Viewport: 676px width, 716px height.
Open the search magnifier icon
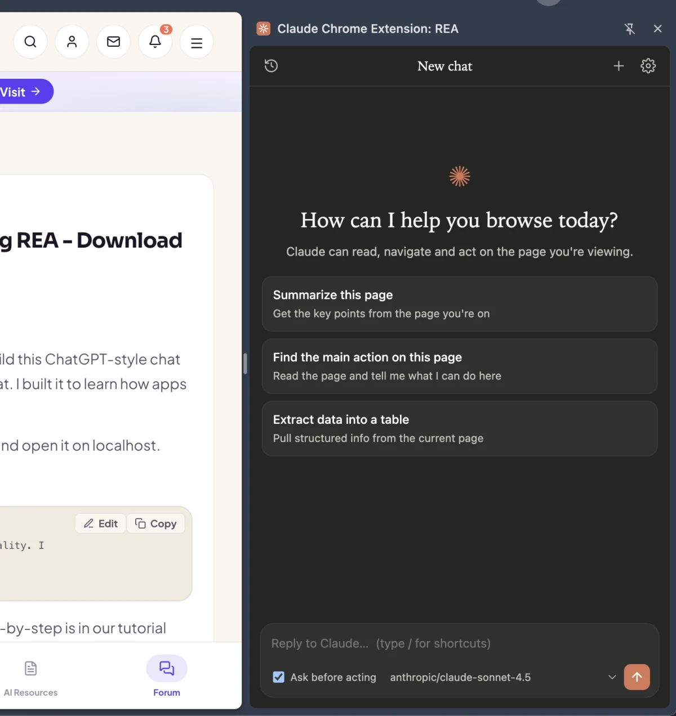click(30, 42)
